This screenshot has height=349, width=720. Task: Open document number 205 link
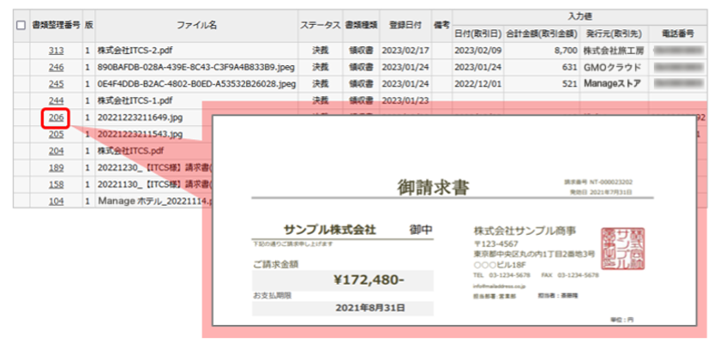pyautogui.click(x=56, y=134)
